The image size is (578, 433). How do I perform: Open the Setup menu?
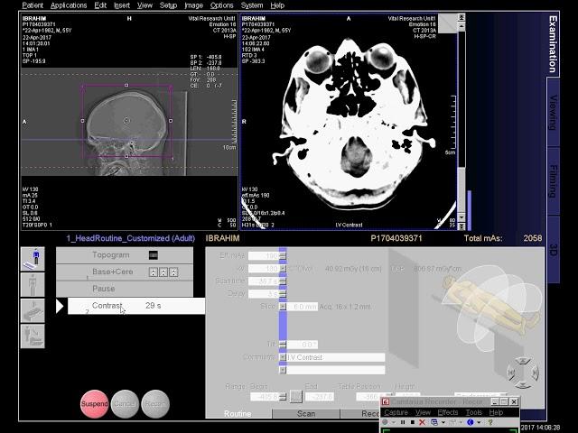click(x=168, y=5)
